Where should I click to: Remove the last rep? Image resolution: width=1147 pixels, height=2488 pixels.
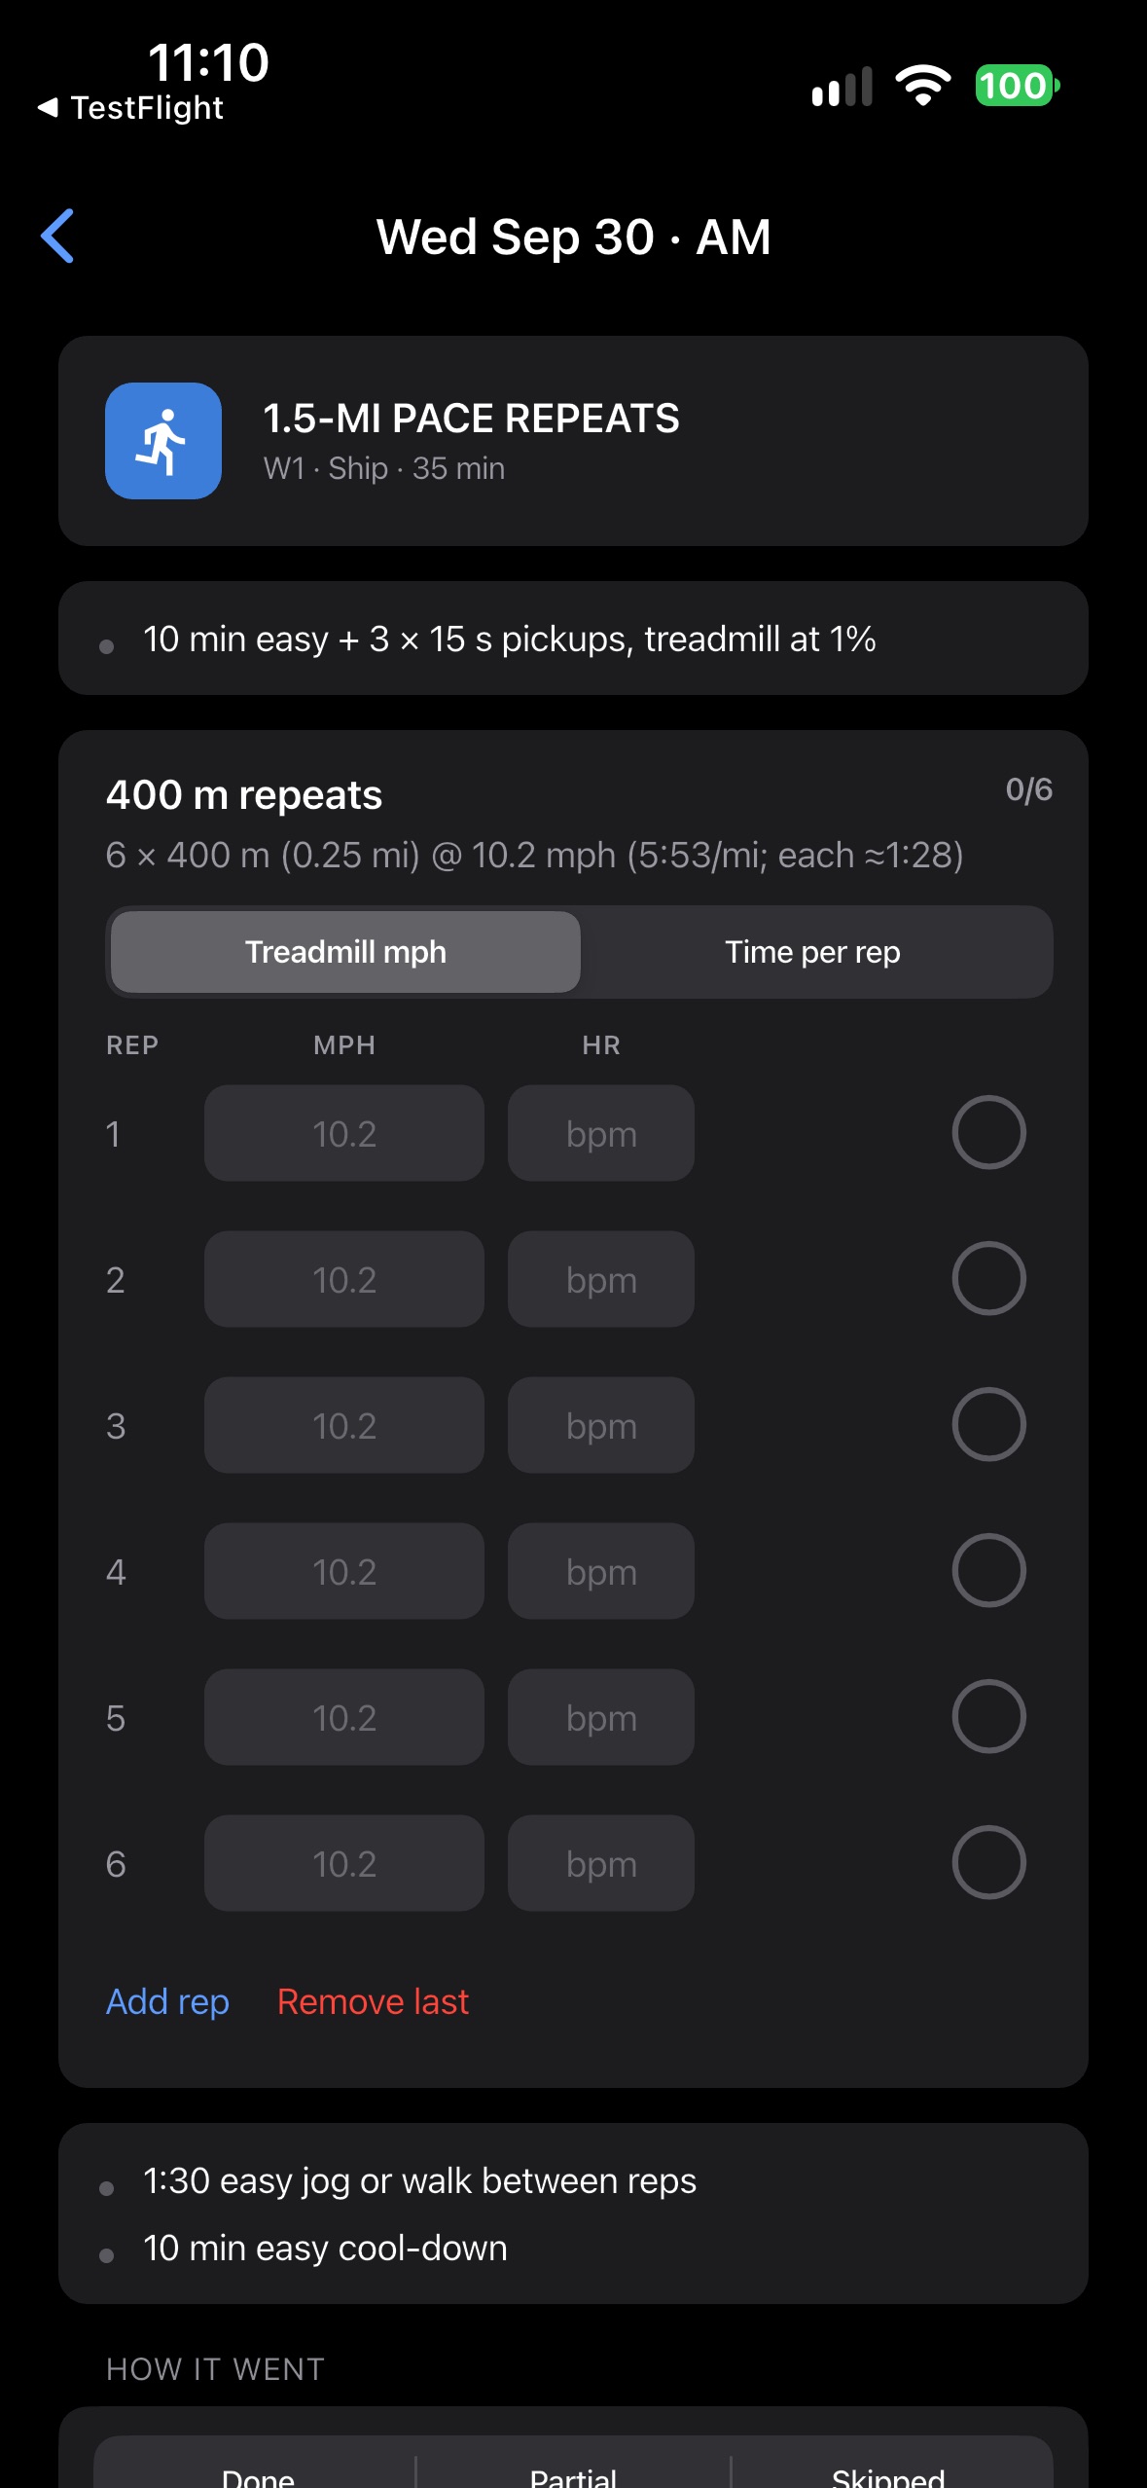(x=373, y=2001)
